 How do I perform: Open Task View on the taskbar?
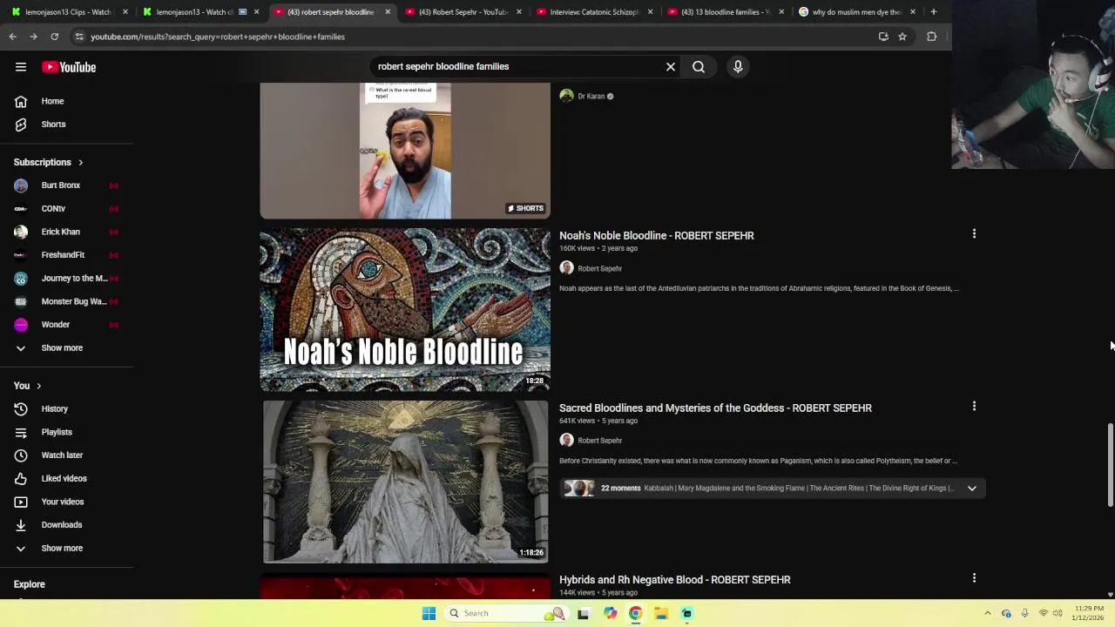[583, 613]
